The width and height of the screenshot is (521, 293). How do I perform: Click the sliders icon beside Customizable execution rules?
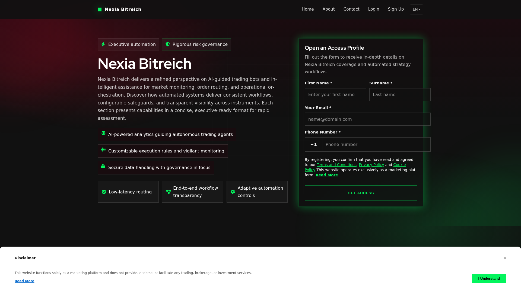pyautogui.click(x=103, y=149)
